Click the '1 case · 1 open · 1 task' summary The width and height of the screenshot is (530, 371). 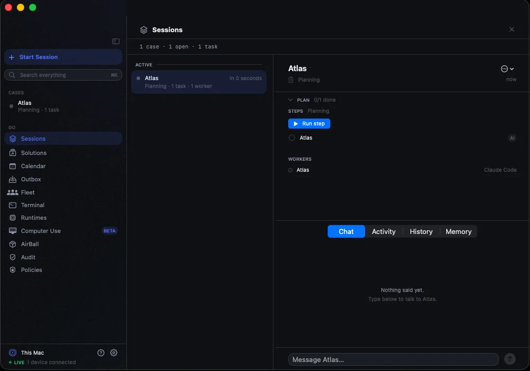pos(179,47)
